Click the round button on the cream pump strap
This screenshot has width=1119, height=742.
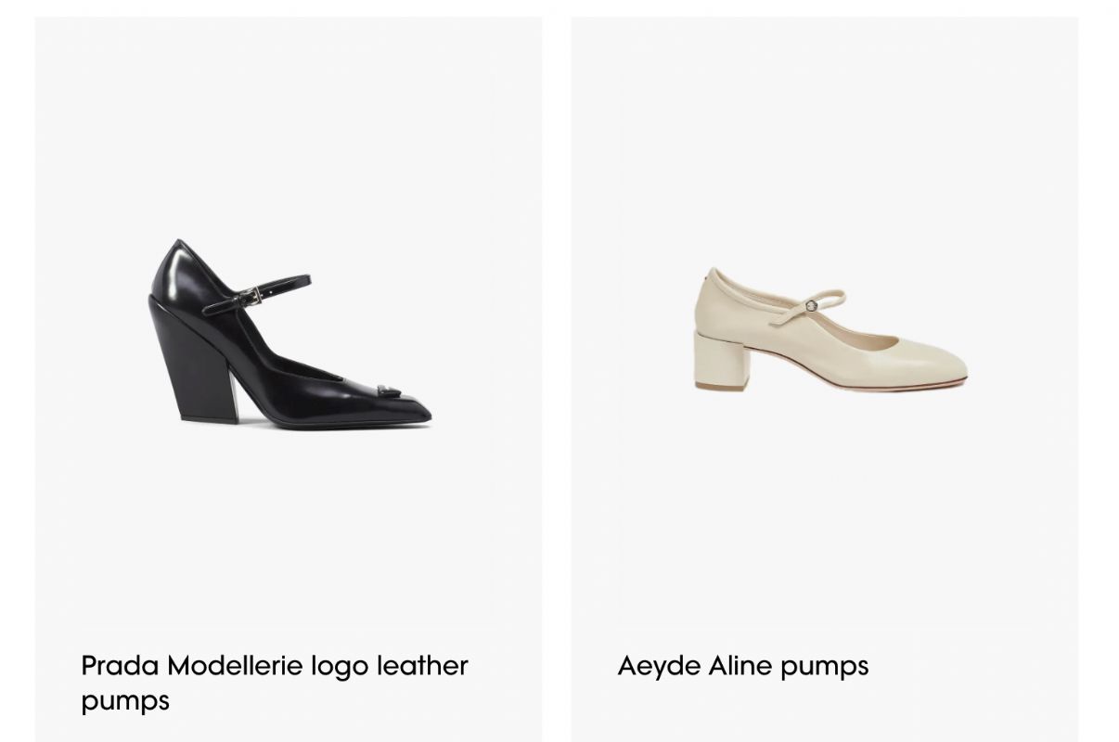811,304
